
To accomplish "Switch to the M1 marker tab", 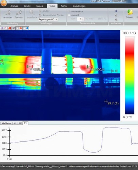I will [x=15, y=123].
